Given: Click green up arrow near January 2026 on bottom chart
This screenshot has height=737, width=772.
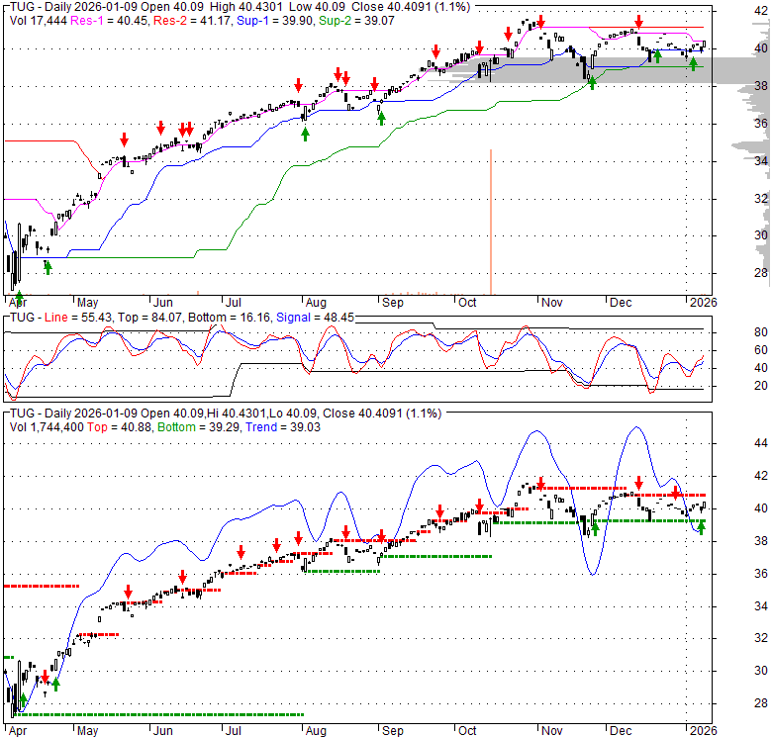Looking at the screenshot, I should 702,527.
